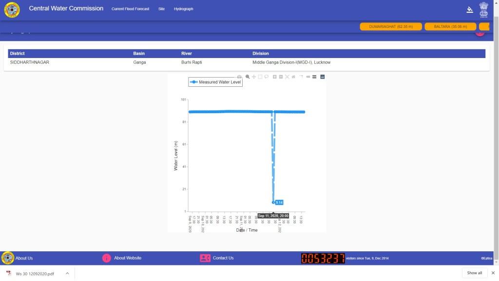Screen dimensions: 499x281
Task: Download plot as PNG camera icon
Action: point(239,77)
